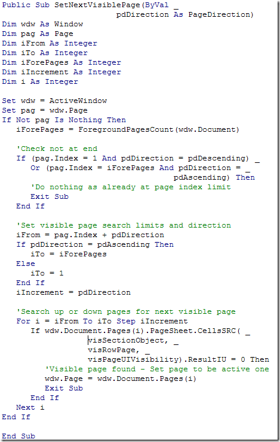Click "Dim iIncrement As Integer" declaration
Screen dimensions: 280x442
pyautogui.click(x=61, y=72)
